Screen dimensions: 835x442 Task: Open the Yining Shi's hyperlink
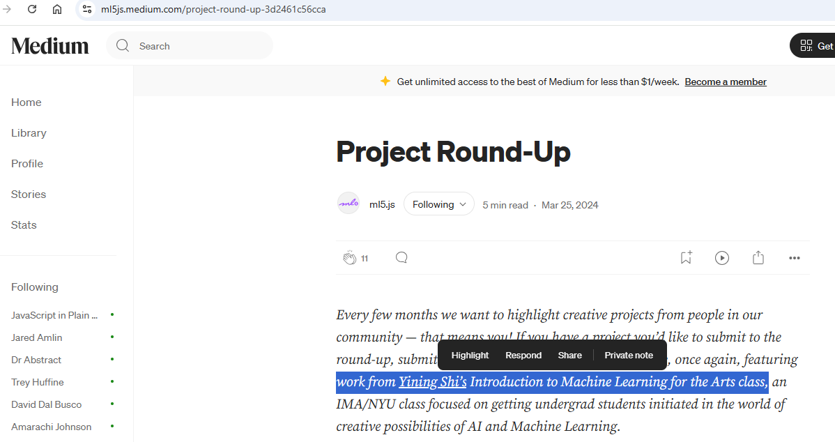click(x=432, y=382)
